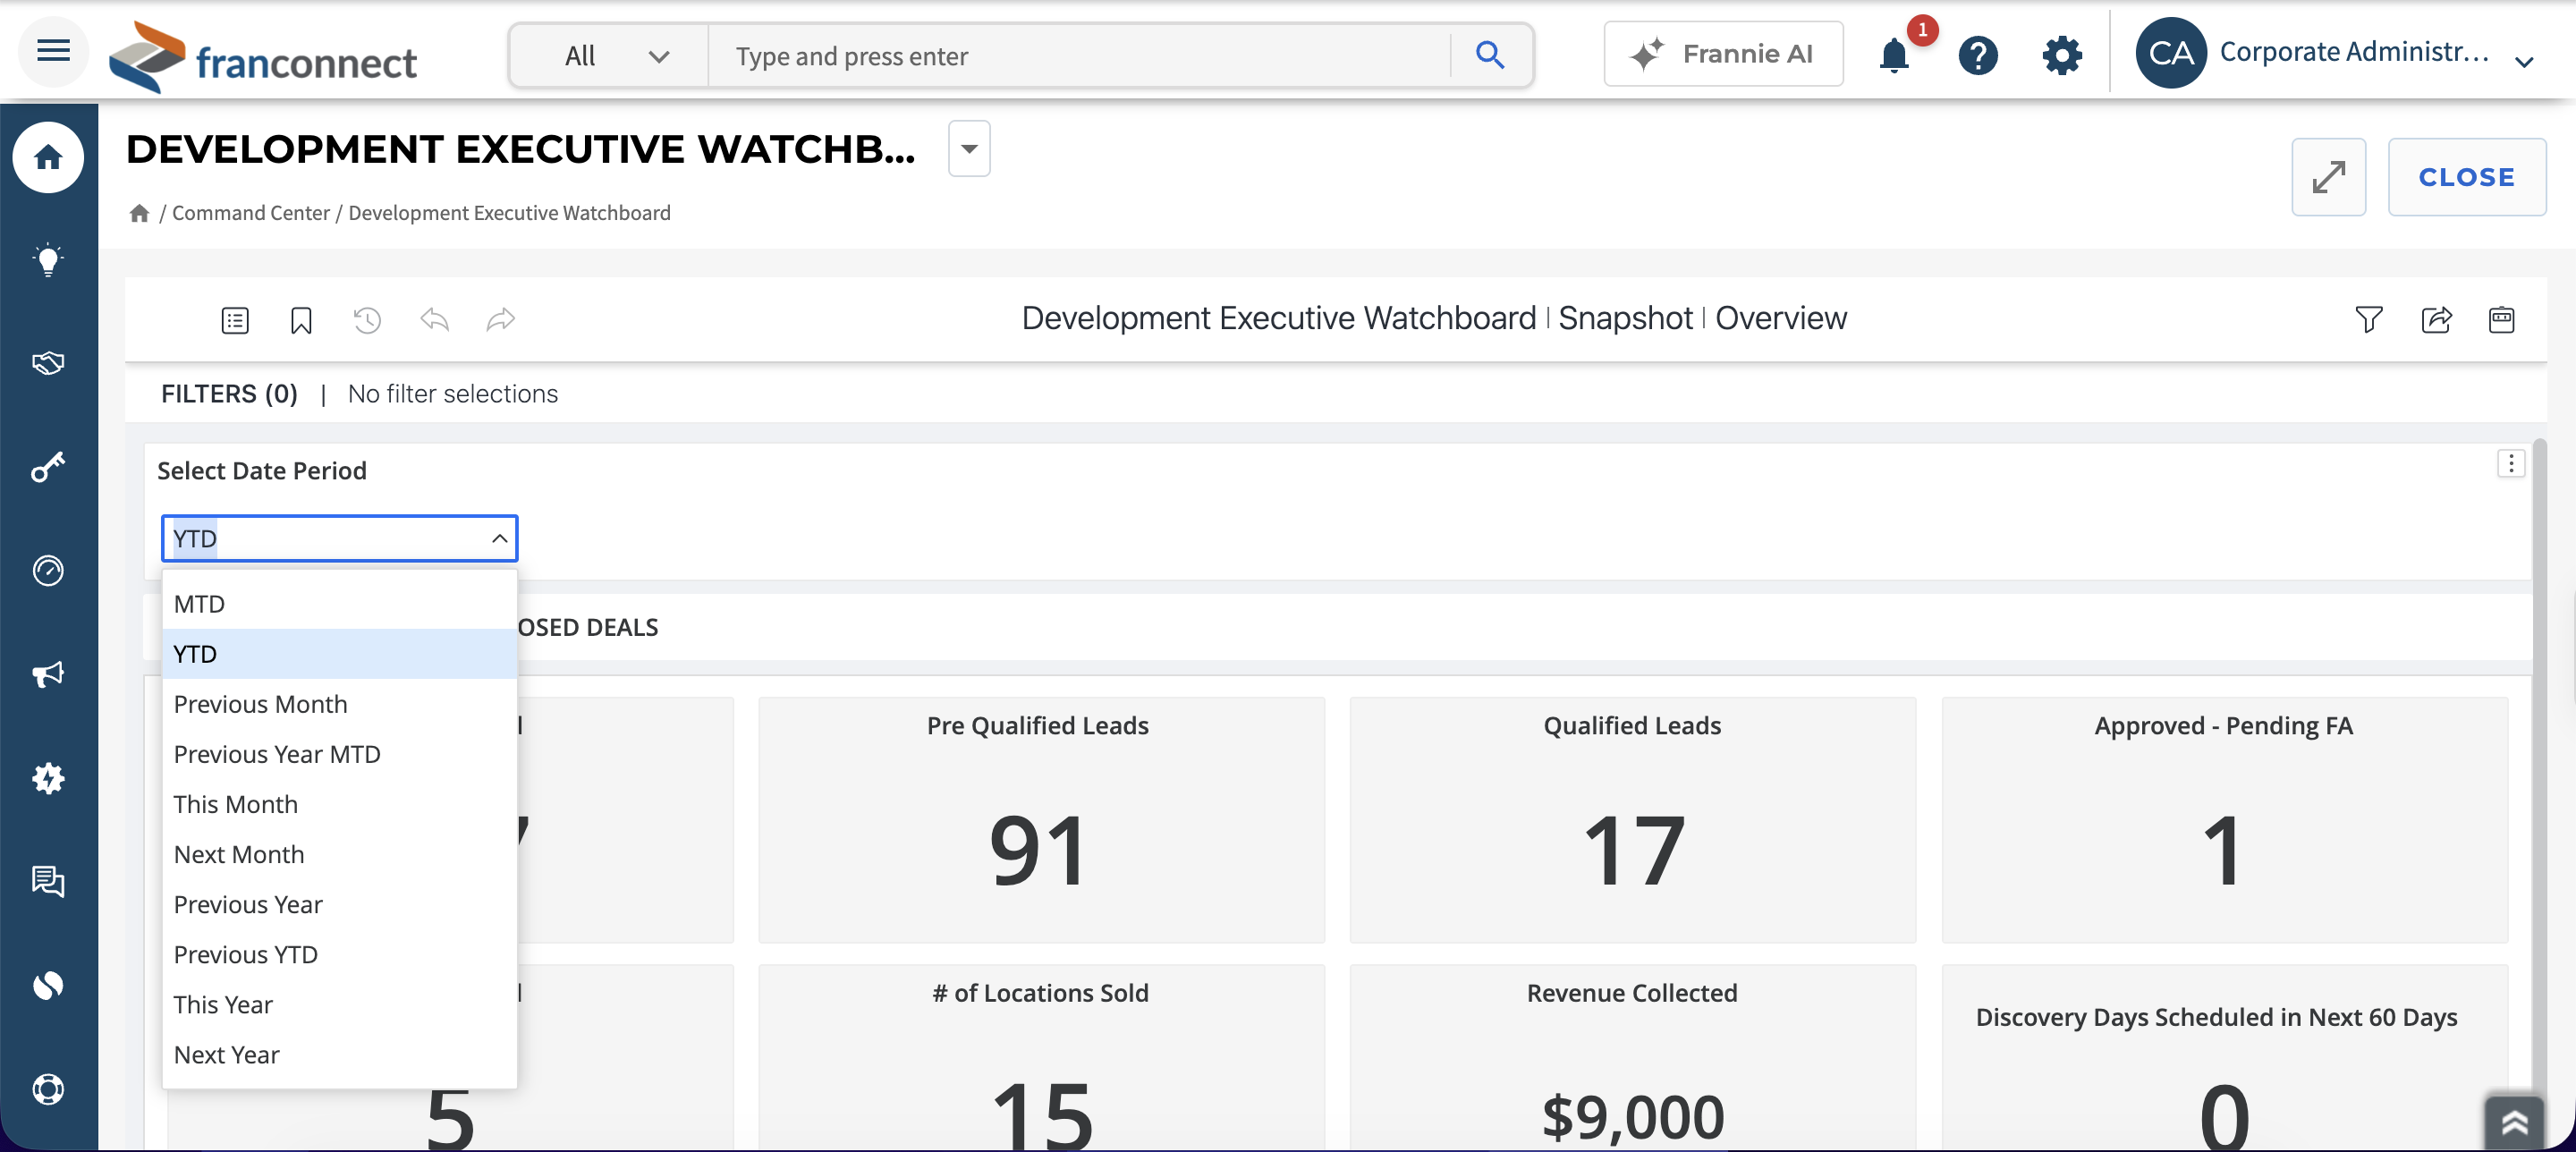
Task: Open the chat messages sidebar module
Action: click(48, 881)
